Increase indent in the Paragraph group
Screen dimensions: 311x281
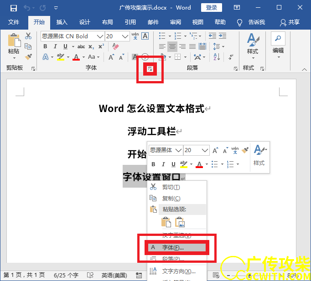[223, 36]
